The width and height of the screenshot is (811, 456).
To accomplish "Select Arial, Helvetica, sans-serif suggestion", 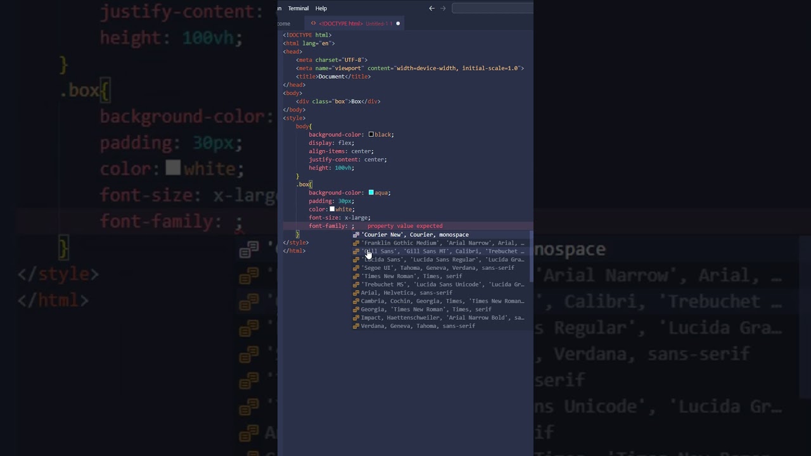I will pos(441,293).
